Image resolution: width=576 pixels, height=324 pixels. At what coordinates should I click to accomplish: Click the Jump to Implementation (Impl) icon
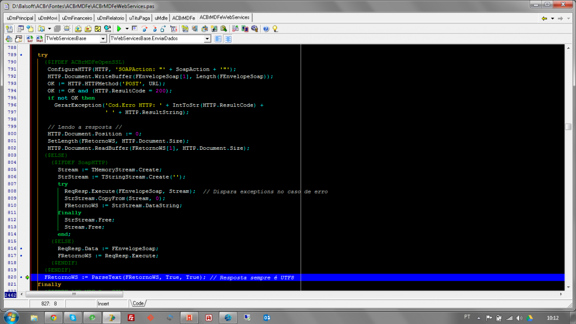pyautogui.click(x=39, y=38)
